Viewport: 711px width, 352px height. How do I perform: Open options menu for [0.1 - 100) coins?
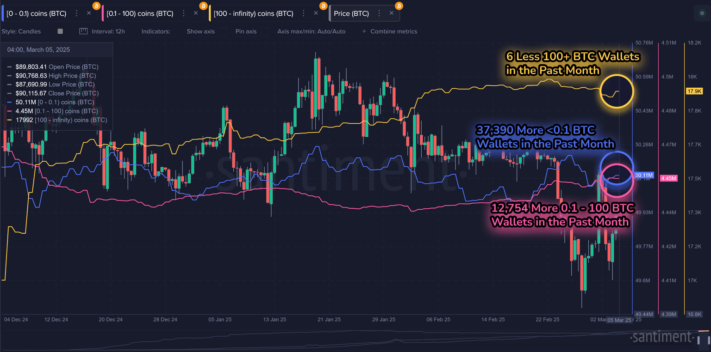184,13
